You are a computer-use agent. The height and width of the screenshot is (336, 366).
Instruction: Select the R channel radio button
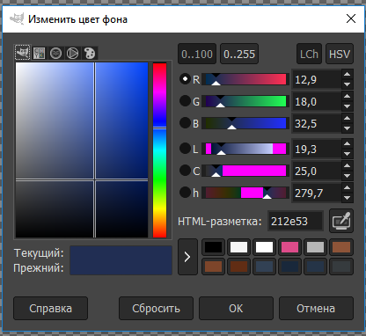coord(185,79)
